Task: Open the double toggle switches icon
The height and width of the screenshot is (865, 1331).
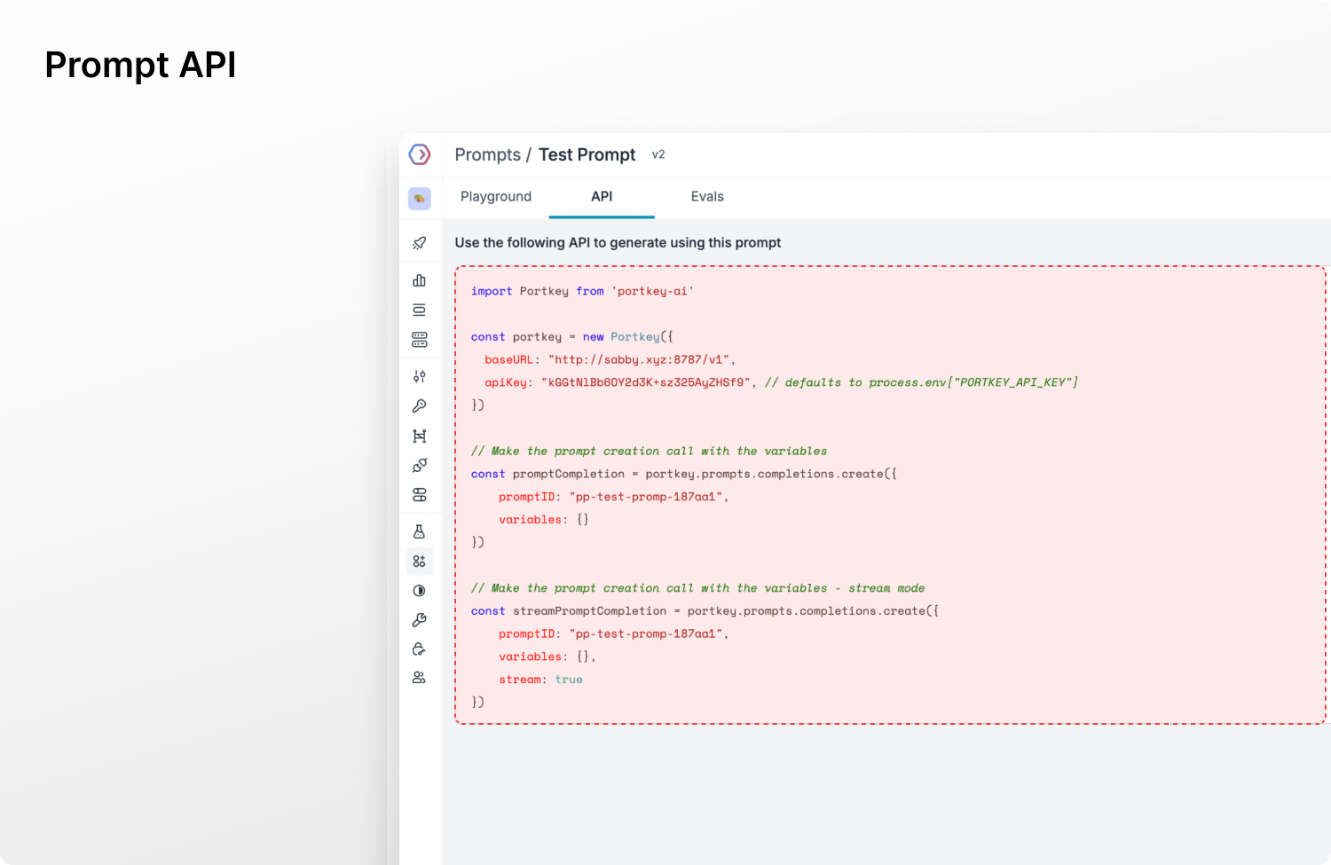Action: tap(420, 495)
